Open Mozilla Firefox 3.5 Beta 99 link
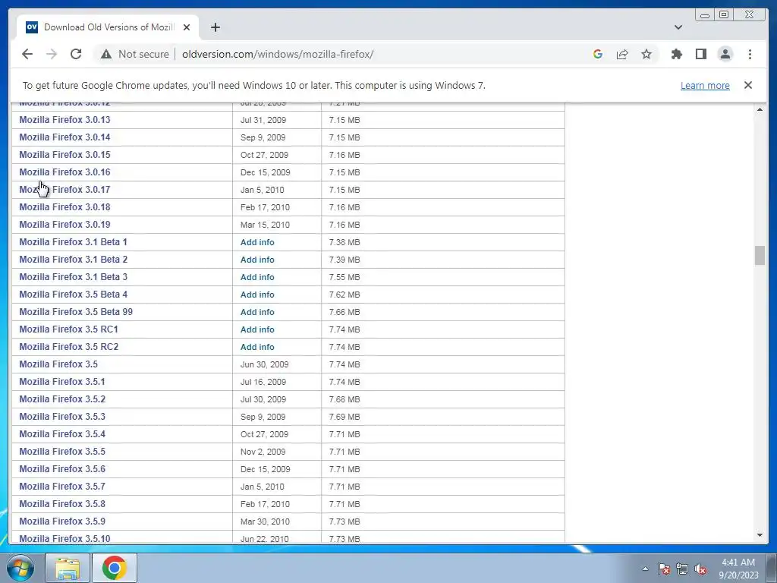777x583 pixels. click(76, 312)
